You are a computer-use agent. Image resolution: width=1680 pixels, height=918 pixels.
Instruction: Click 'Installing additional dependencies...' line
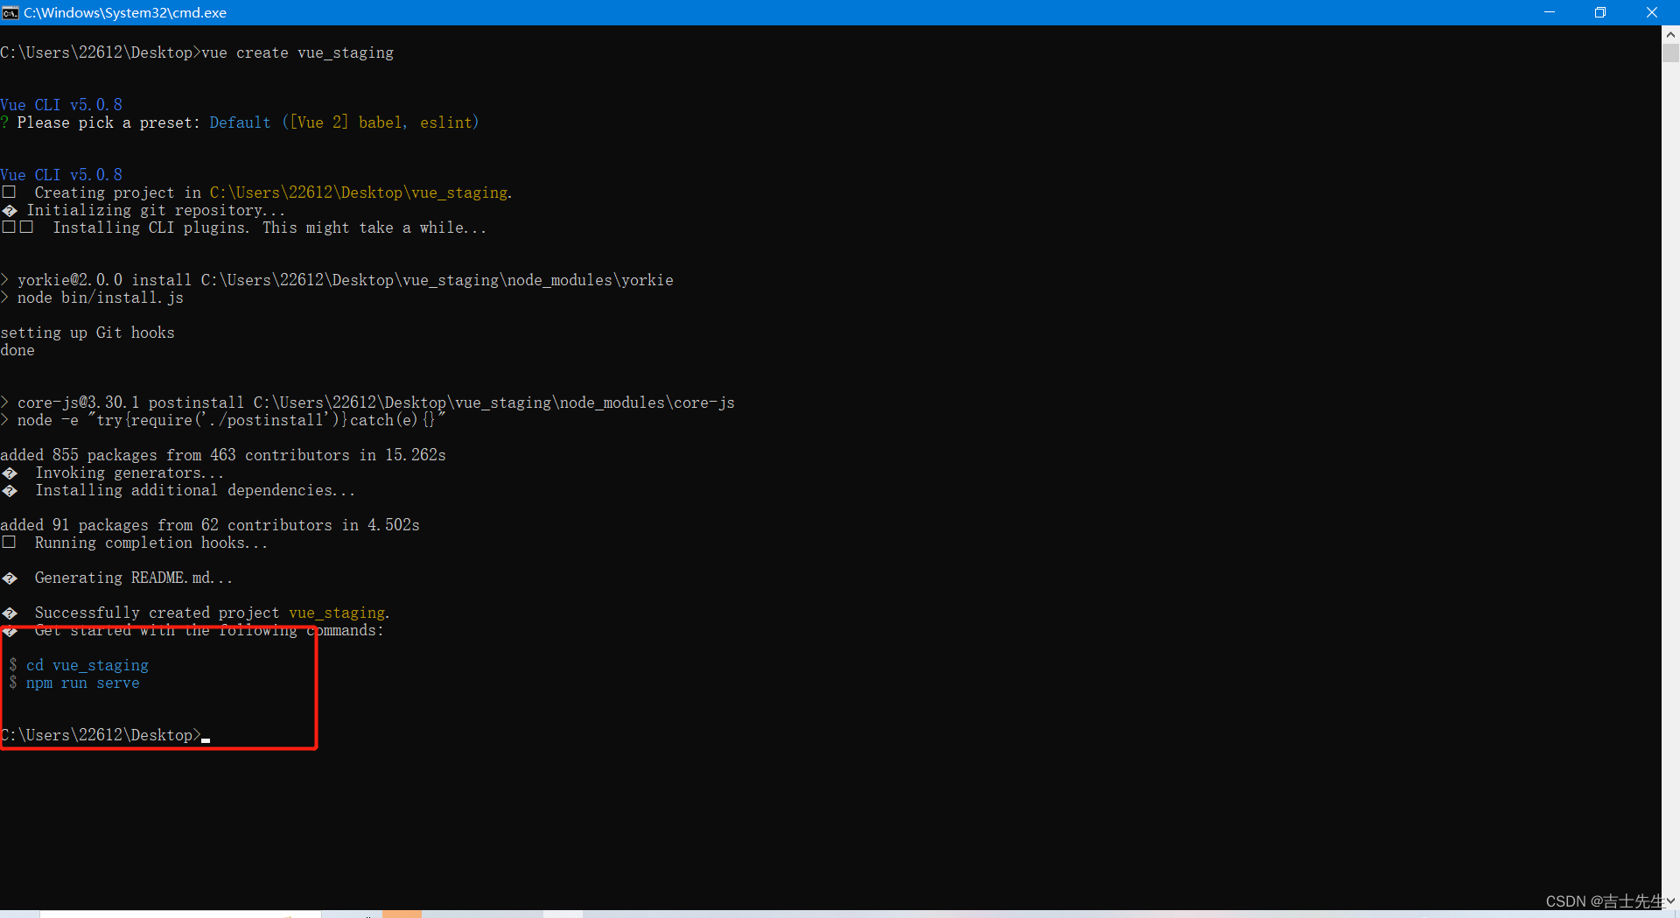click(x=178, y=490)
